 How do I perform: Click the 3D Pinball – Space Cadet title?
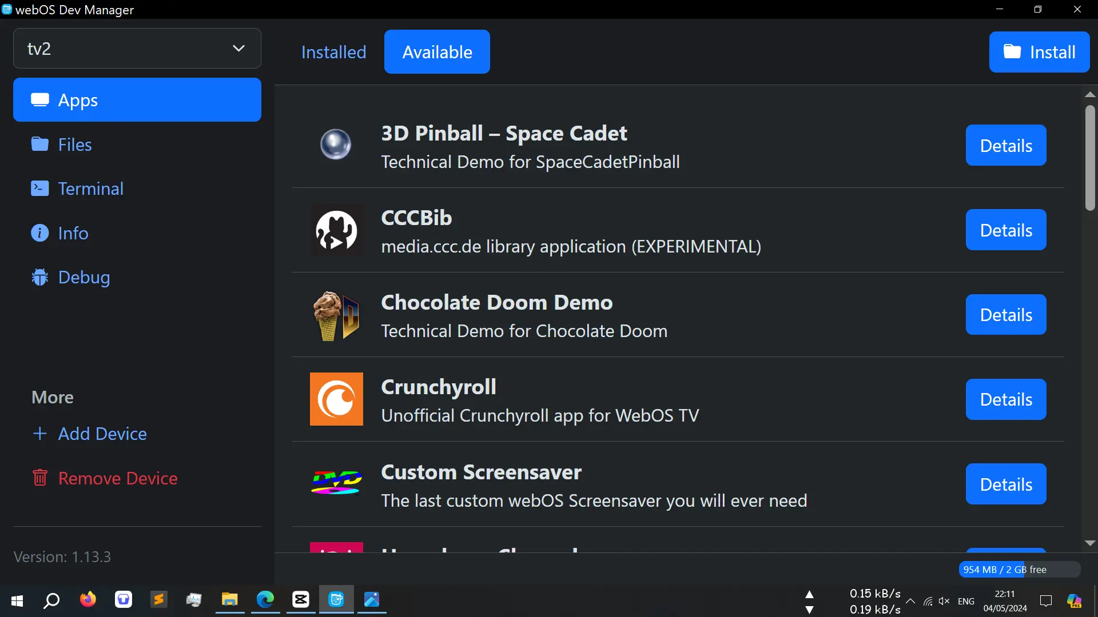coord(504,133)
